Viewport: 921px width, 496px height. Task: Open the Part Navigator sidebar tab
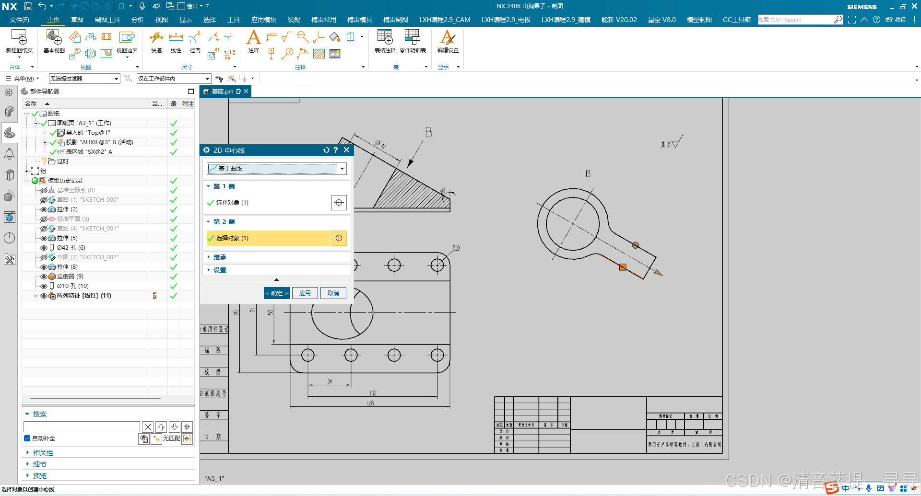[10, 133]
